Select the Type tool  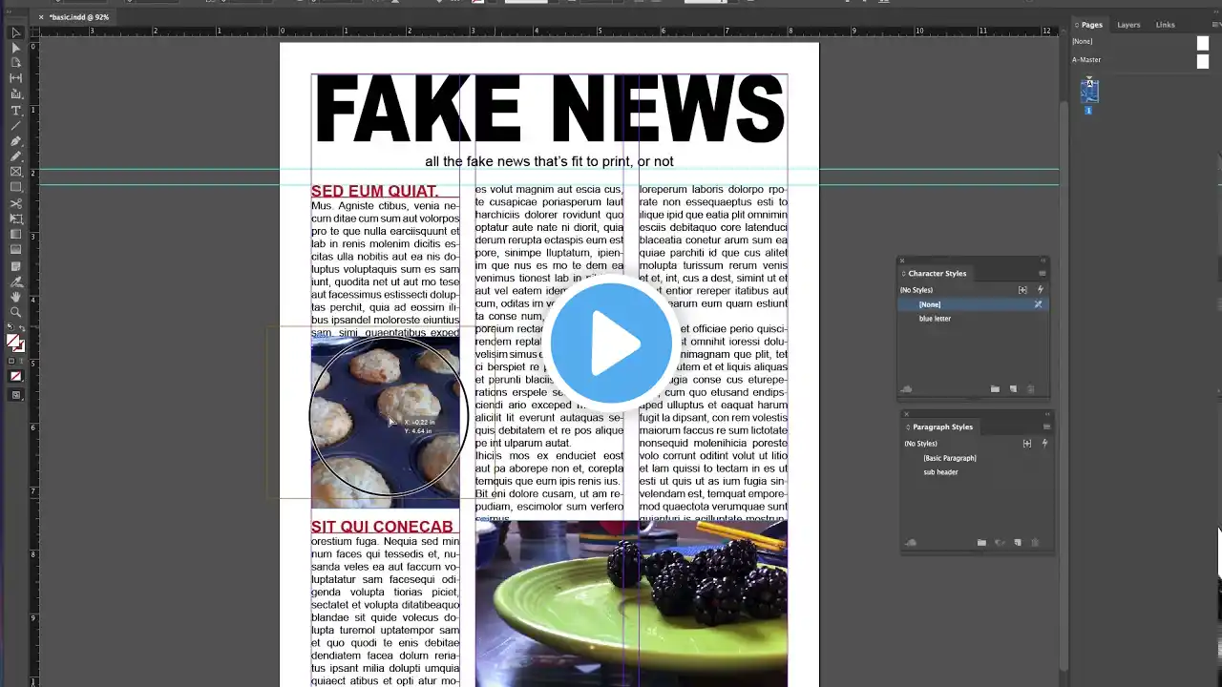click(x=16, y=111)
